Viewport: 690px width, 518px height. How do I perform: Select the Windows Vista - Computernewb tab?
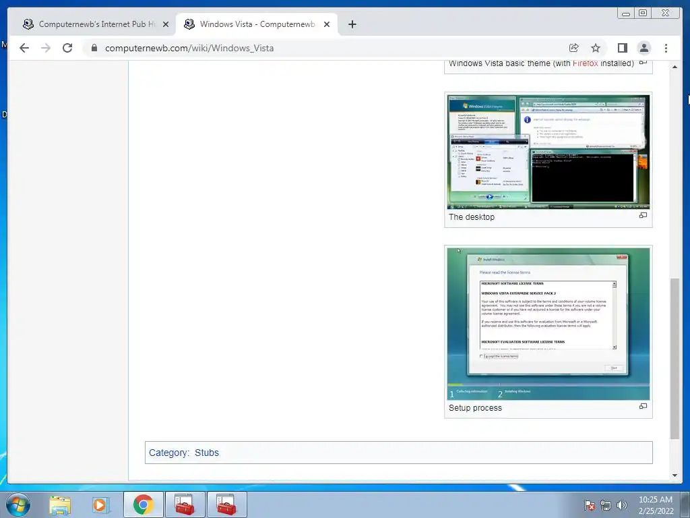257,24
